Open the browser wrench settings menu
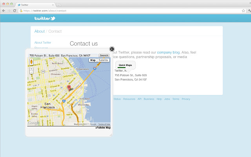Image resolution: width=251 pixels, height=157 pixels. coord(247,11)
